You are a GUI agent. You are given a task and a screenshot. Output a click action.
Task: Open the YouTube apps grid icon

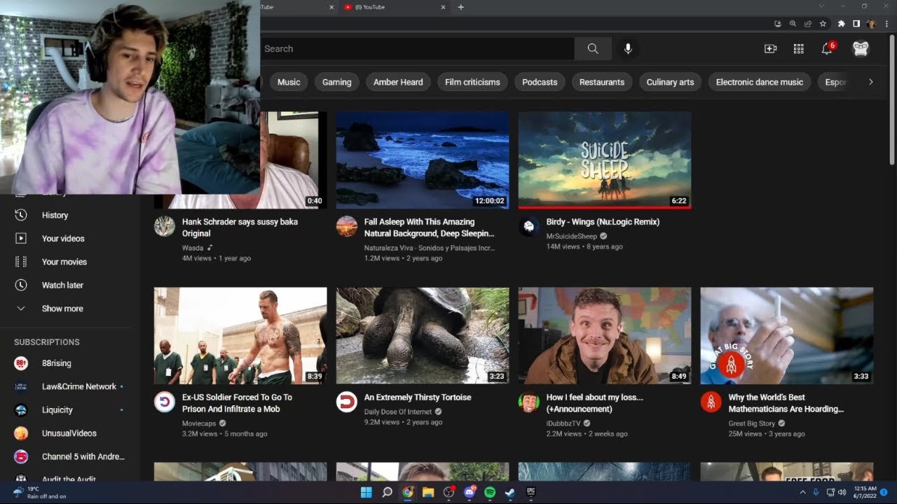798,48
